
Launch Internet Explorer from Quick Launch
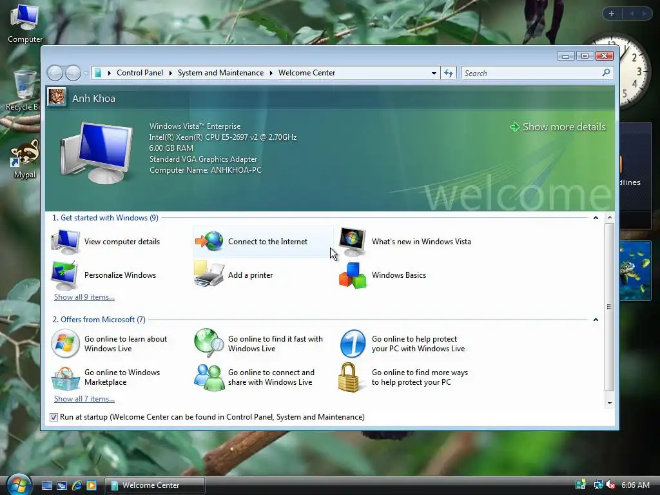tap(77, 485)
